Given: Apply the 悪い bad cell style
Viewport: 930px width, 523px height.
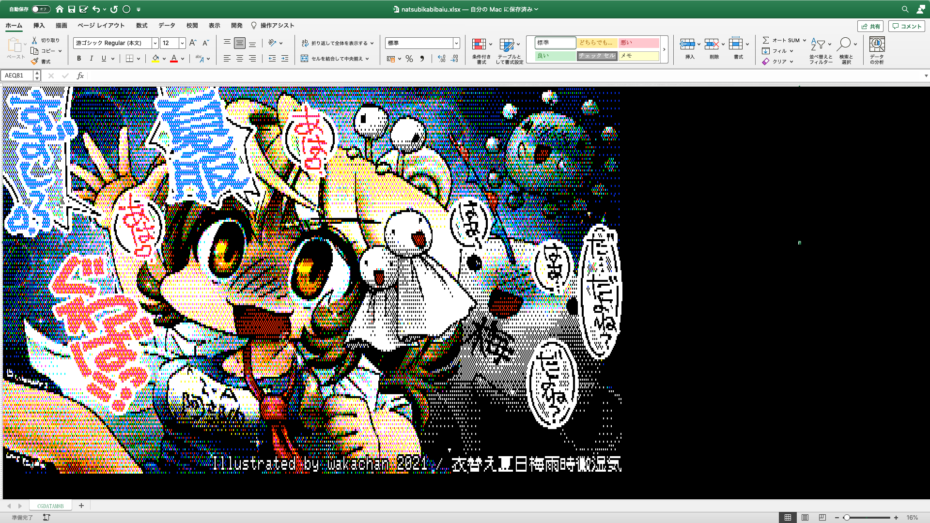Looking at the screenshot, I should tap(639, 43).
